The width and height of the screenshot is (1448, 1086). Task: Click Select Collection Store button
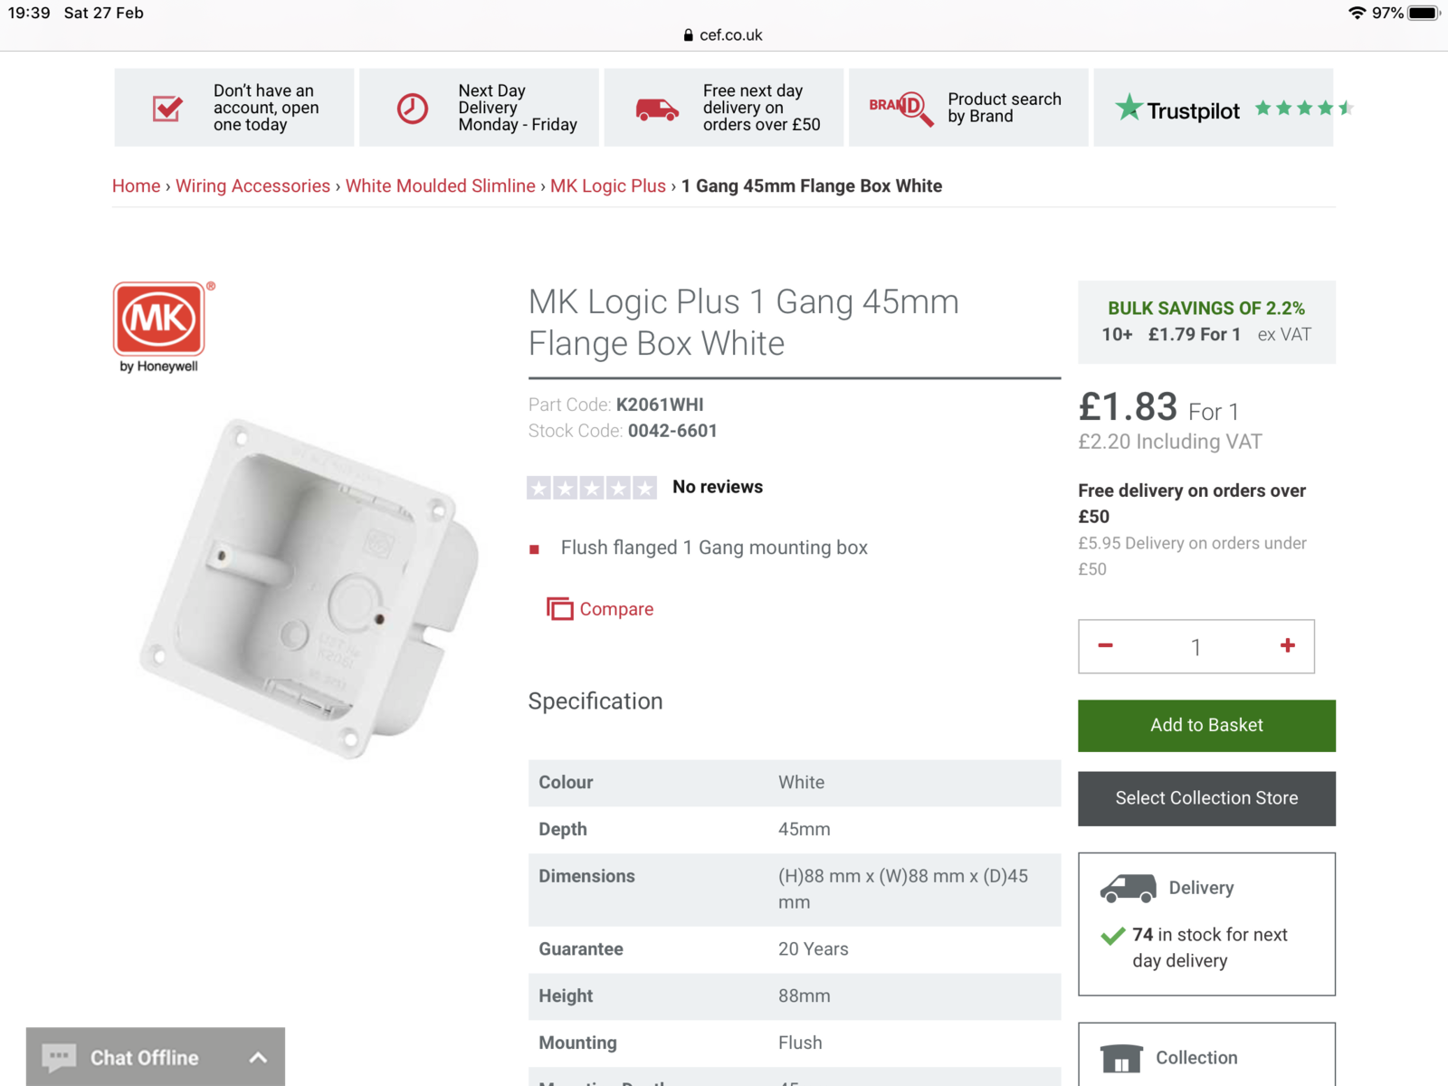[x=1206, y=798]
